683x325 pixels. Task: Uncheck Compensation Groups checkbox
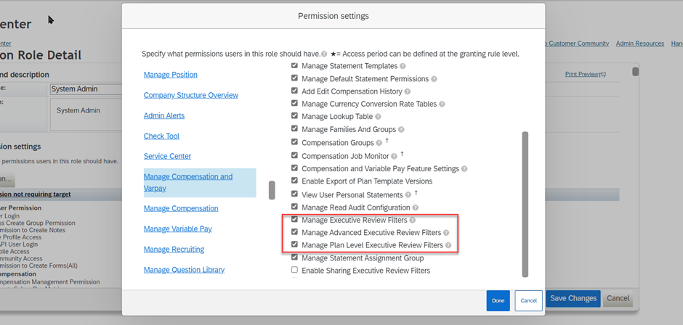tap(294, 142)
